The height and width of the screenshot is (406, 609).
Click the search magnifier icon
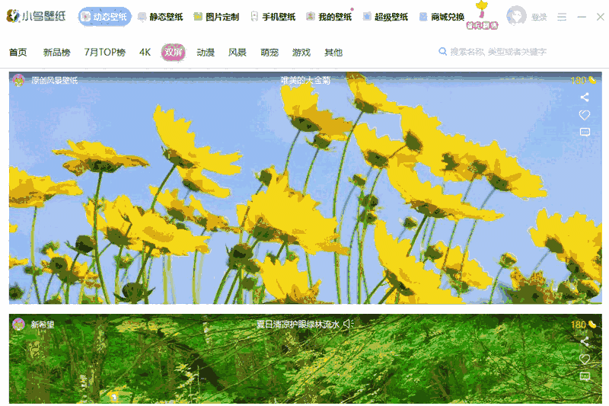(x=442, y=51)
